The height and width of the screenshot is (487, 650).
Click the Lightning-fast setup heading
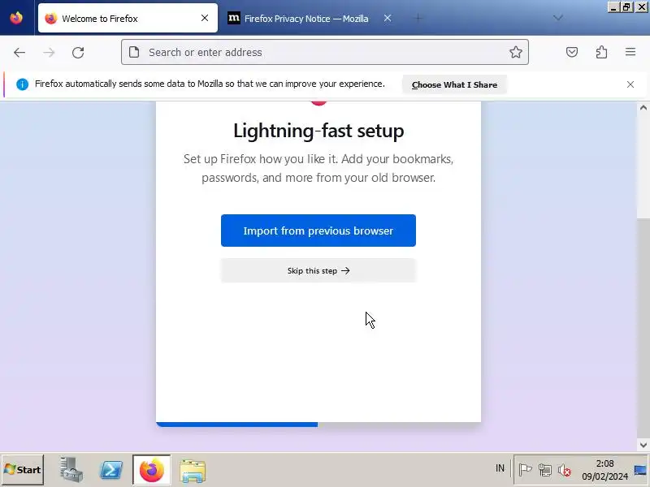[x=318, y=131]
